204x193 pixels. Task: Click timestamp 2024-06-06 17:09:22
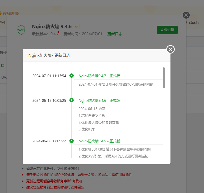(x=49, y=141)
